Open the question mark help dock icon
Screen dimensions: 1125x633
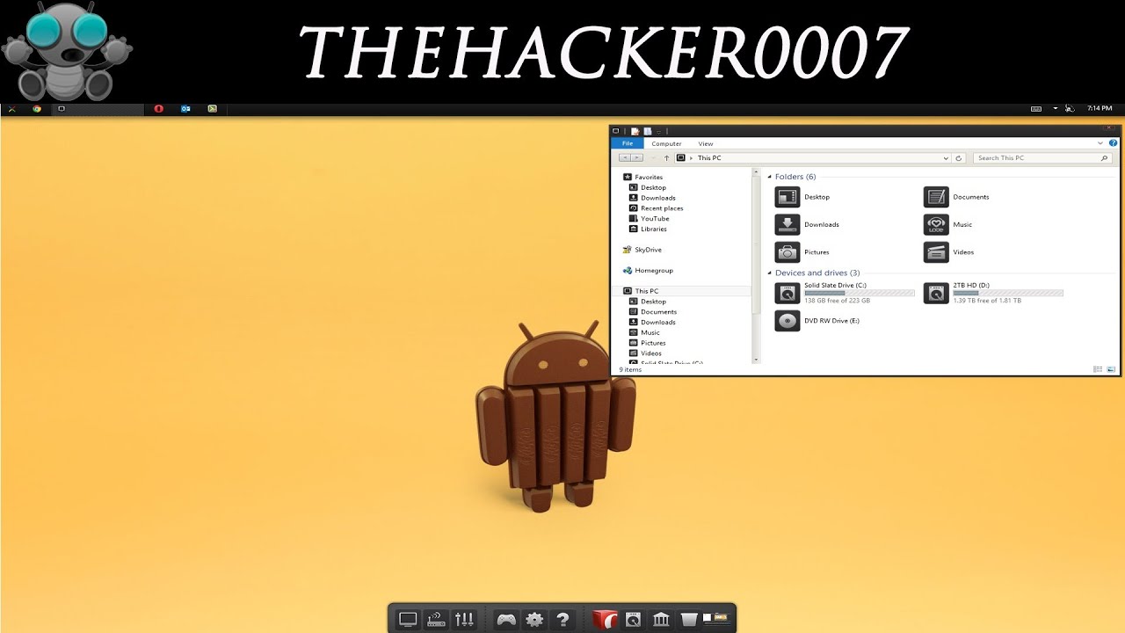562,619
